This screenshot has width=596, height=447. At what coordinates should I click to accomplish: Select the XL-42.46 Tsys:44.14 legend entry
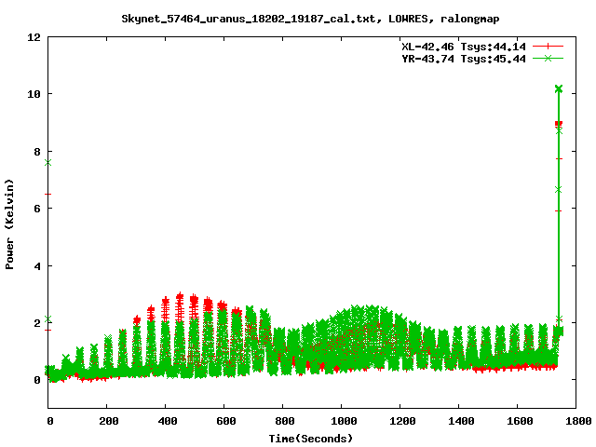(464, 47)
